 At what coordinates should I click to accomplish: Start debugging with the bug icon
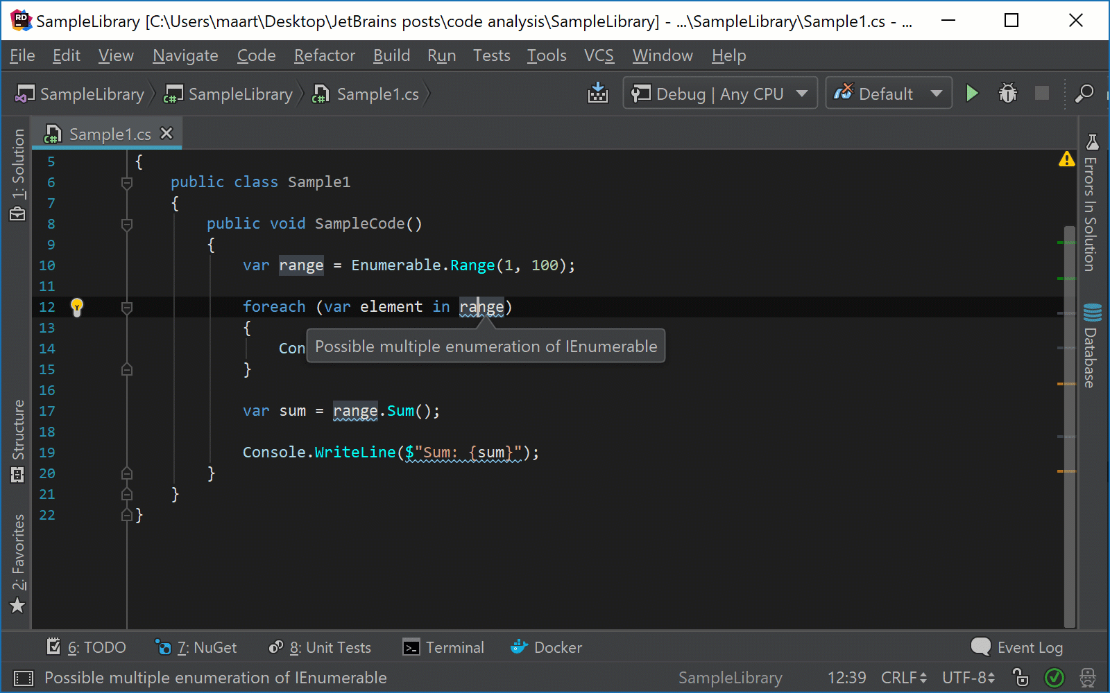1007,94
